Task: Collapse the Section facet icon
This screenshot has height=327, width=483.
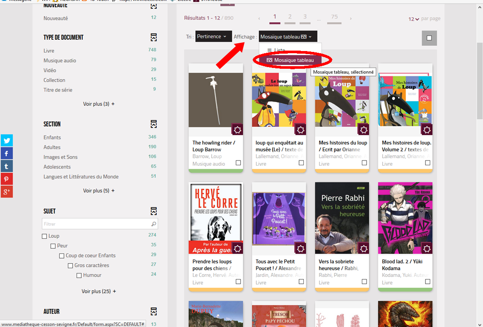Action: pyautogui.click(x=153, y=124)
